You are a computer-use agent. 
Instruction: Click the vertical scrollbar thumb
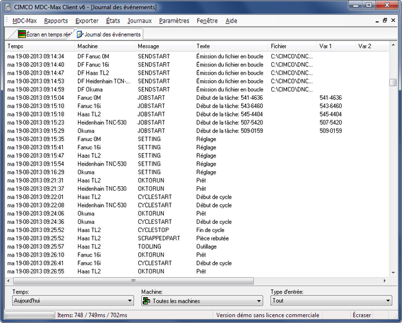point(393,82)
